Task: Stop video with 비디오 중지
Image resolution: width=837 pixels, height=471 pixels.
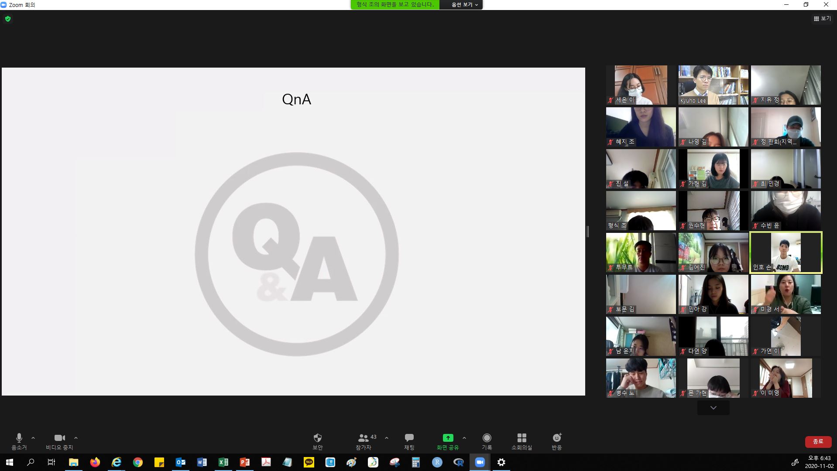Action: [x=59, y=438]
